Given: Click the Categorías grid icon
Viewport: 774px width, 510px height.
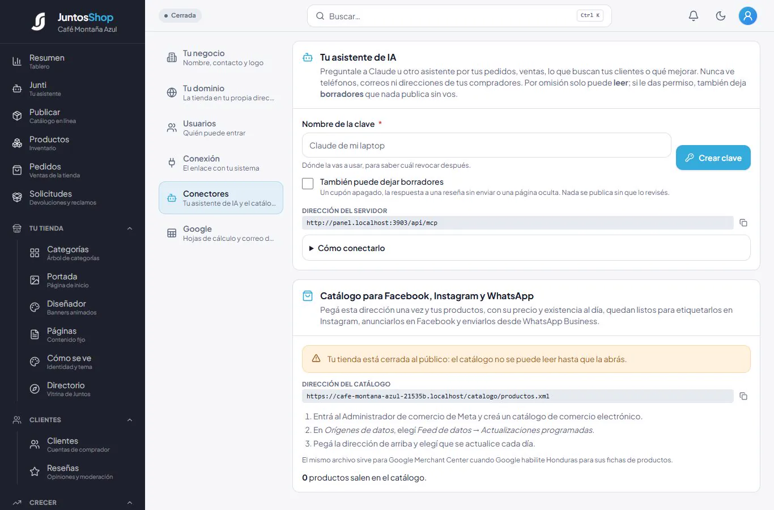Looking at the screenshot, I should click(x=35, y=253).
